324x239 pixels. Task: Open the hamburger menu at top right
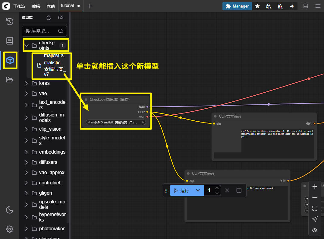[318, 6]
